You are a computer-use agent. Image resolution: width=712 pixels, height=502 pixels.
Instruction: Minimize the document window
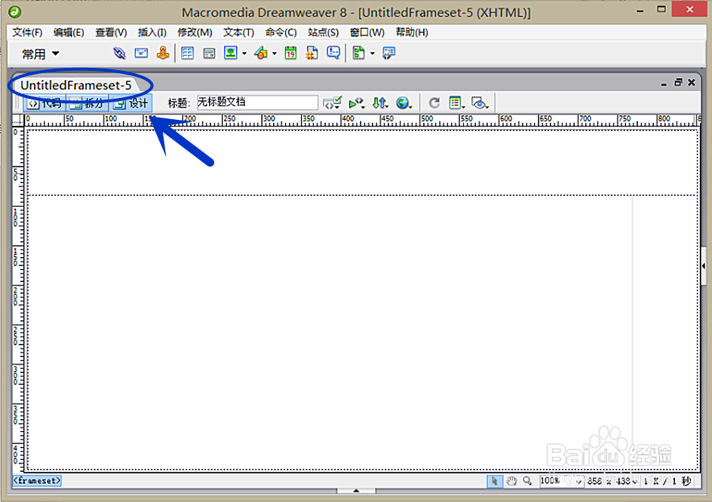click(x=664, y=83)
